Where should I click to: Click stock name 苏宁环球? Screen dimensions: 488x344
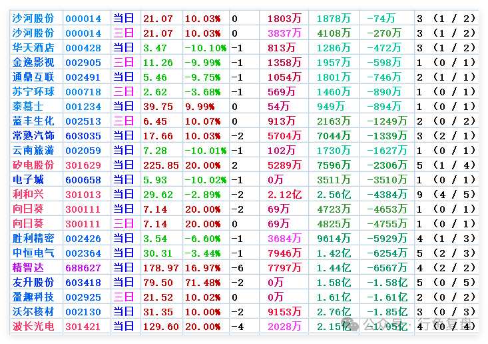33,91
